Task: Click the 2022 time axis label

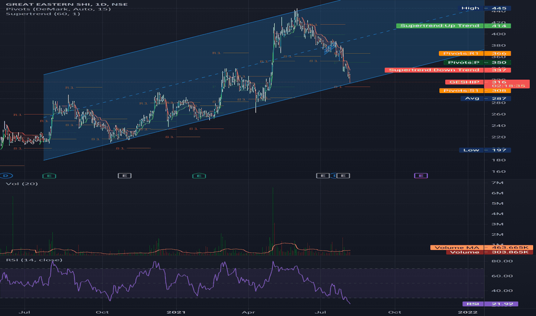Action: pos(468,312)
